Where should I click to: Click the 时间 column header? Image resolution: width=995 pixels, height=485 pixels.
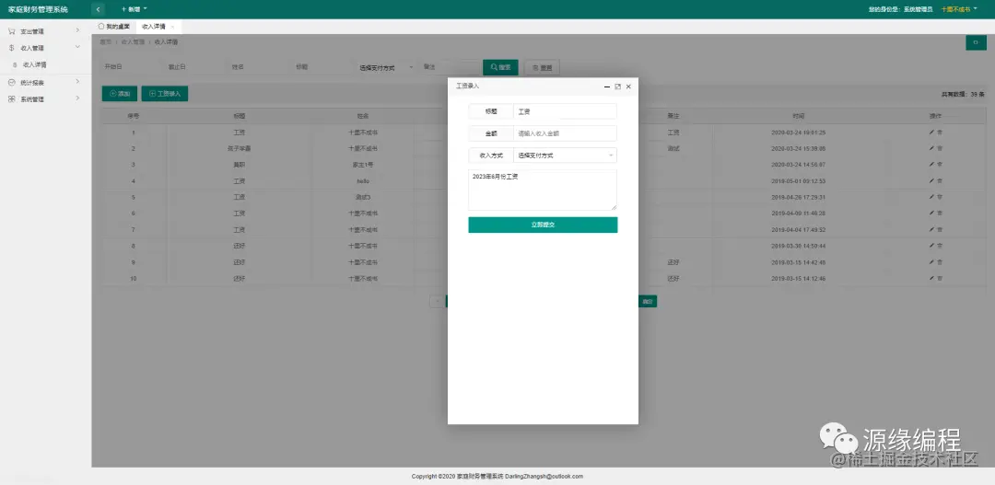pos(798,116)
